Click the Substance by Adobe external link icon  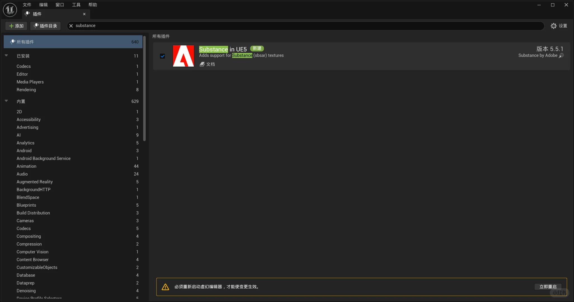[x=561, y=56]
